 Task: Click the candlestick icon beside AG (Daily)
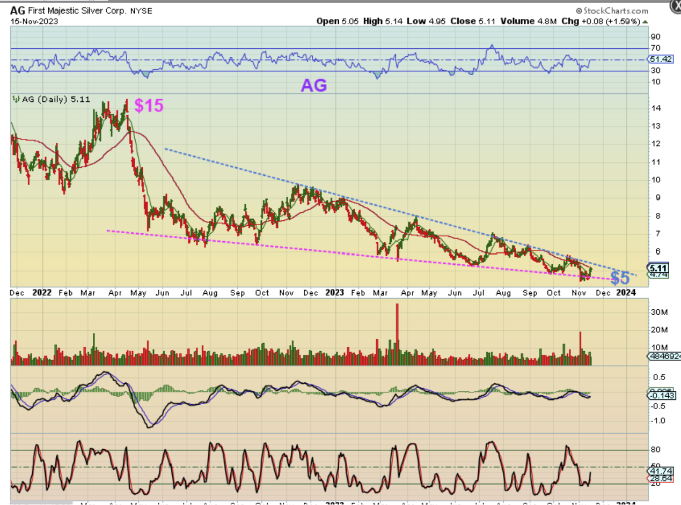point(16,99)
